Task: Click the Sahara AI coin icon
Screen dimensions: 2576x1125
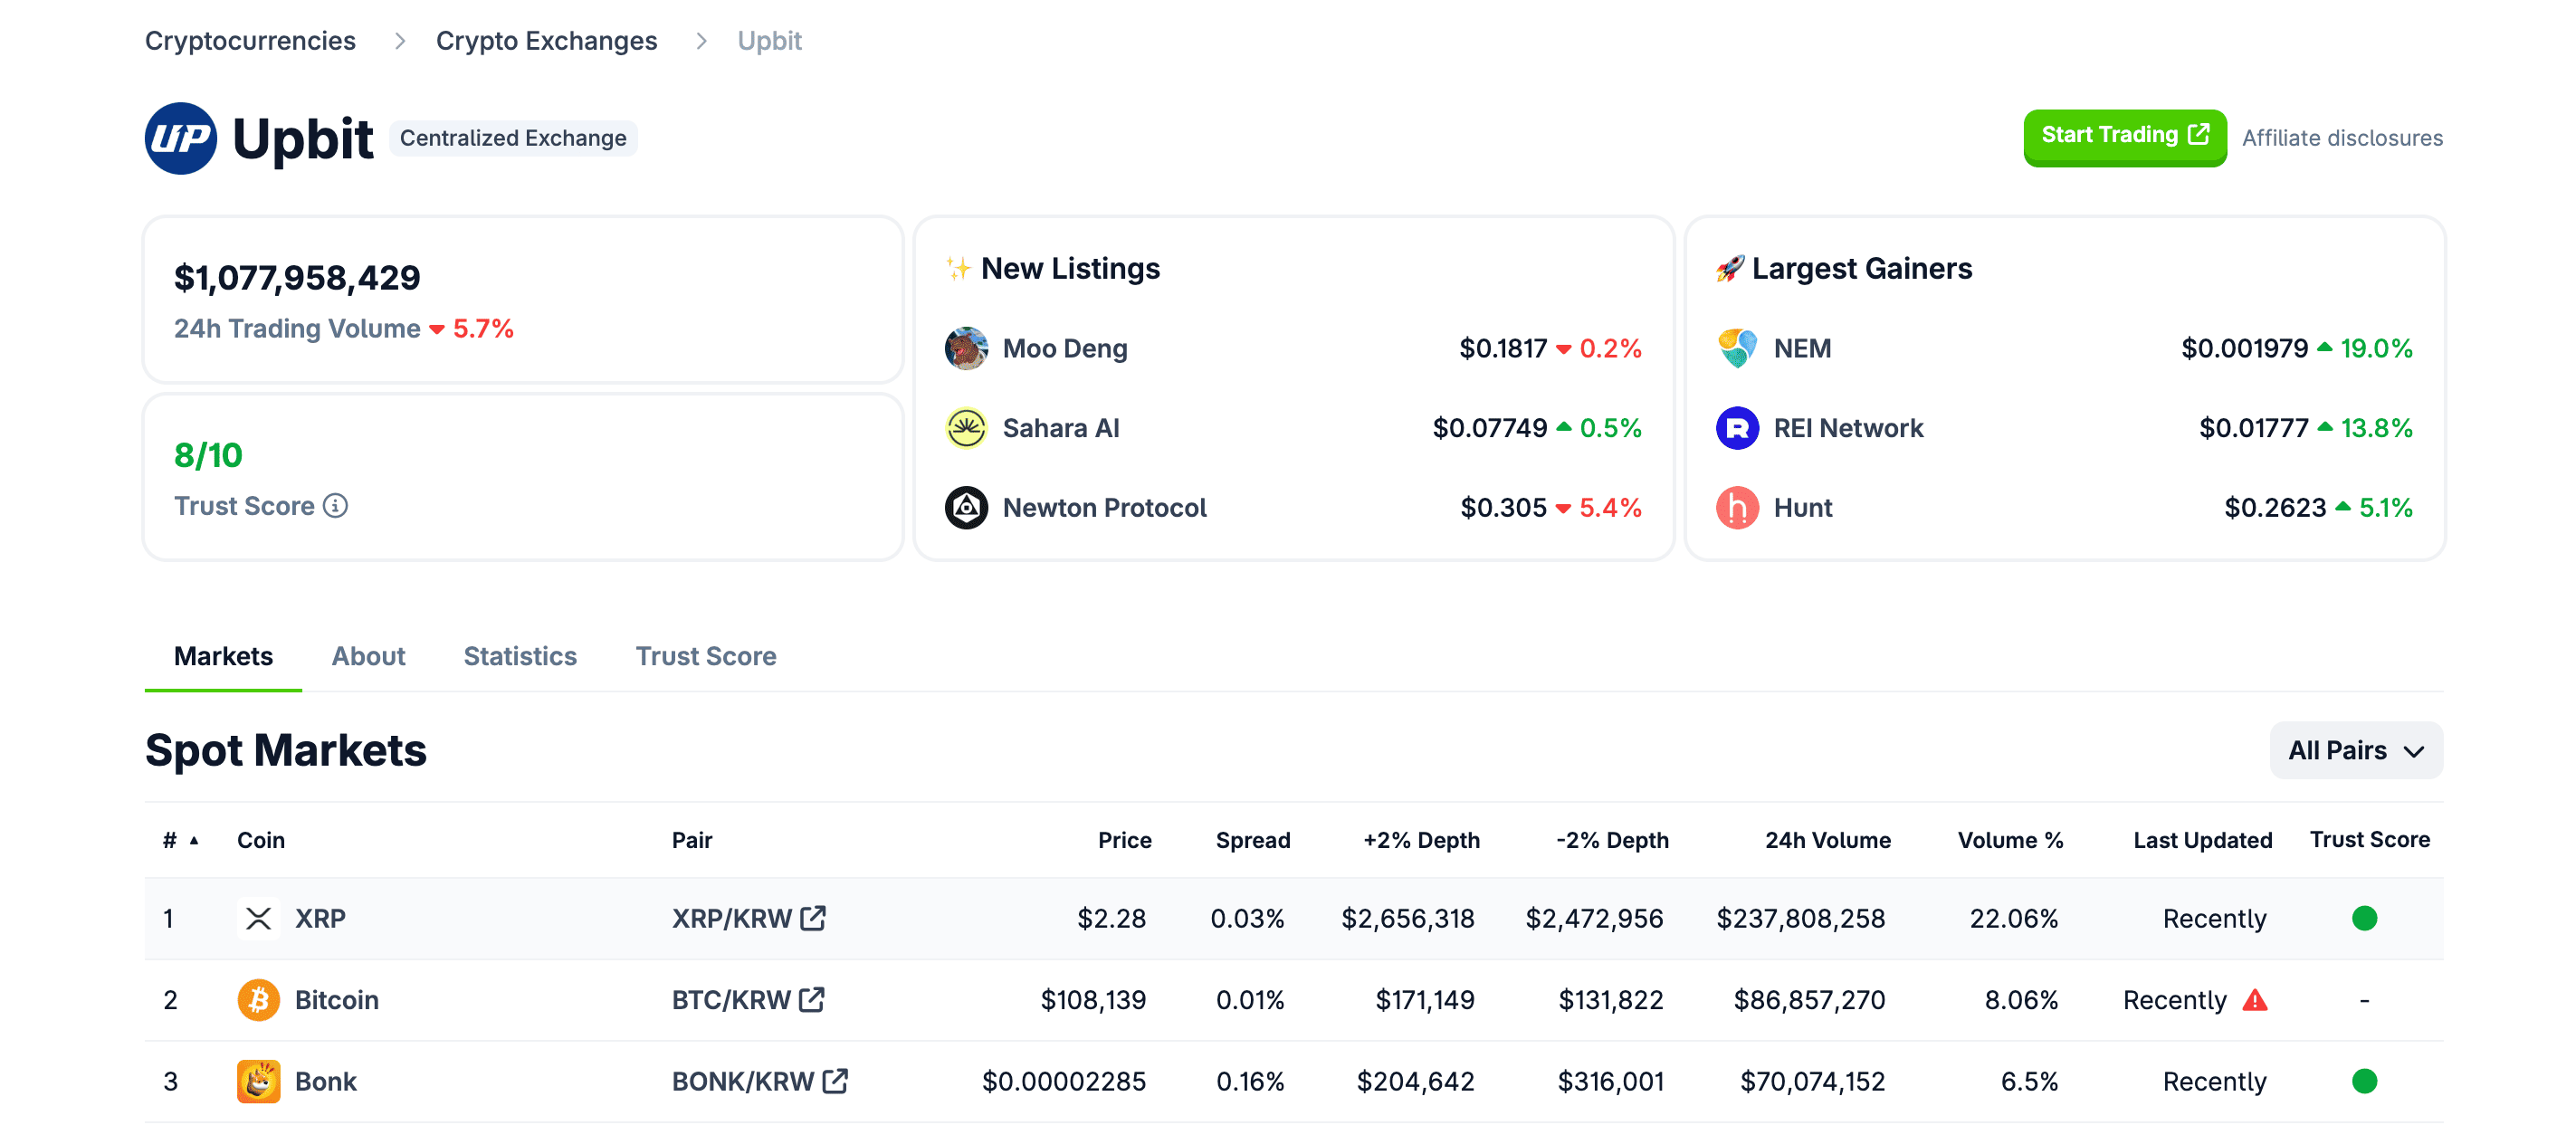Action: [966, 428]
